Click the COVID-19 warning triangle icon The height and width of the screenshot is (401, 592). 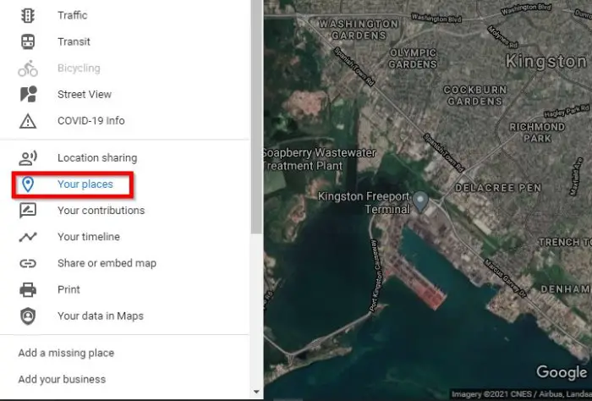28,121
